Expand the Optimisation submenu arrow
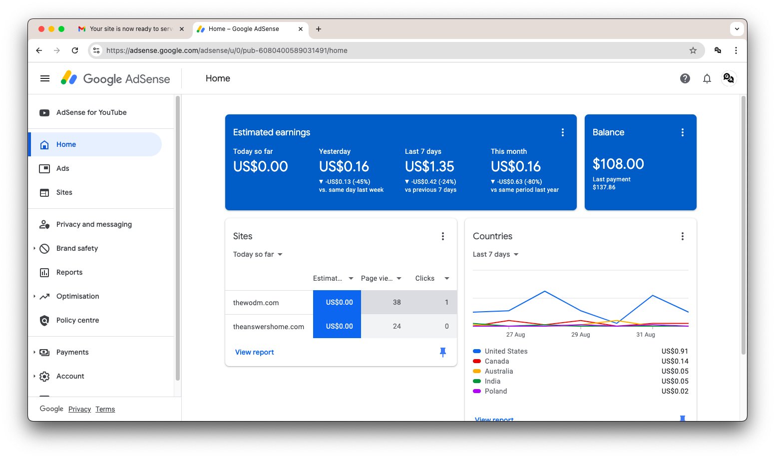The image size is (775, 458). [x=34, y=297]
